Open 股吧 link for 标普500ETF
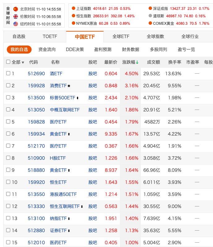The image size is (213, 247). tap(93, 98)
